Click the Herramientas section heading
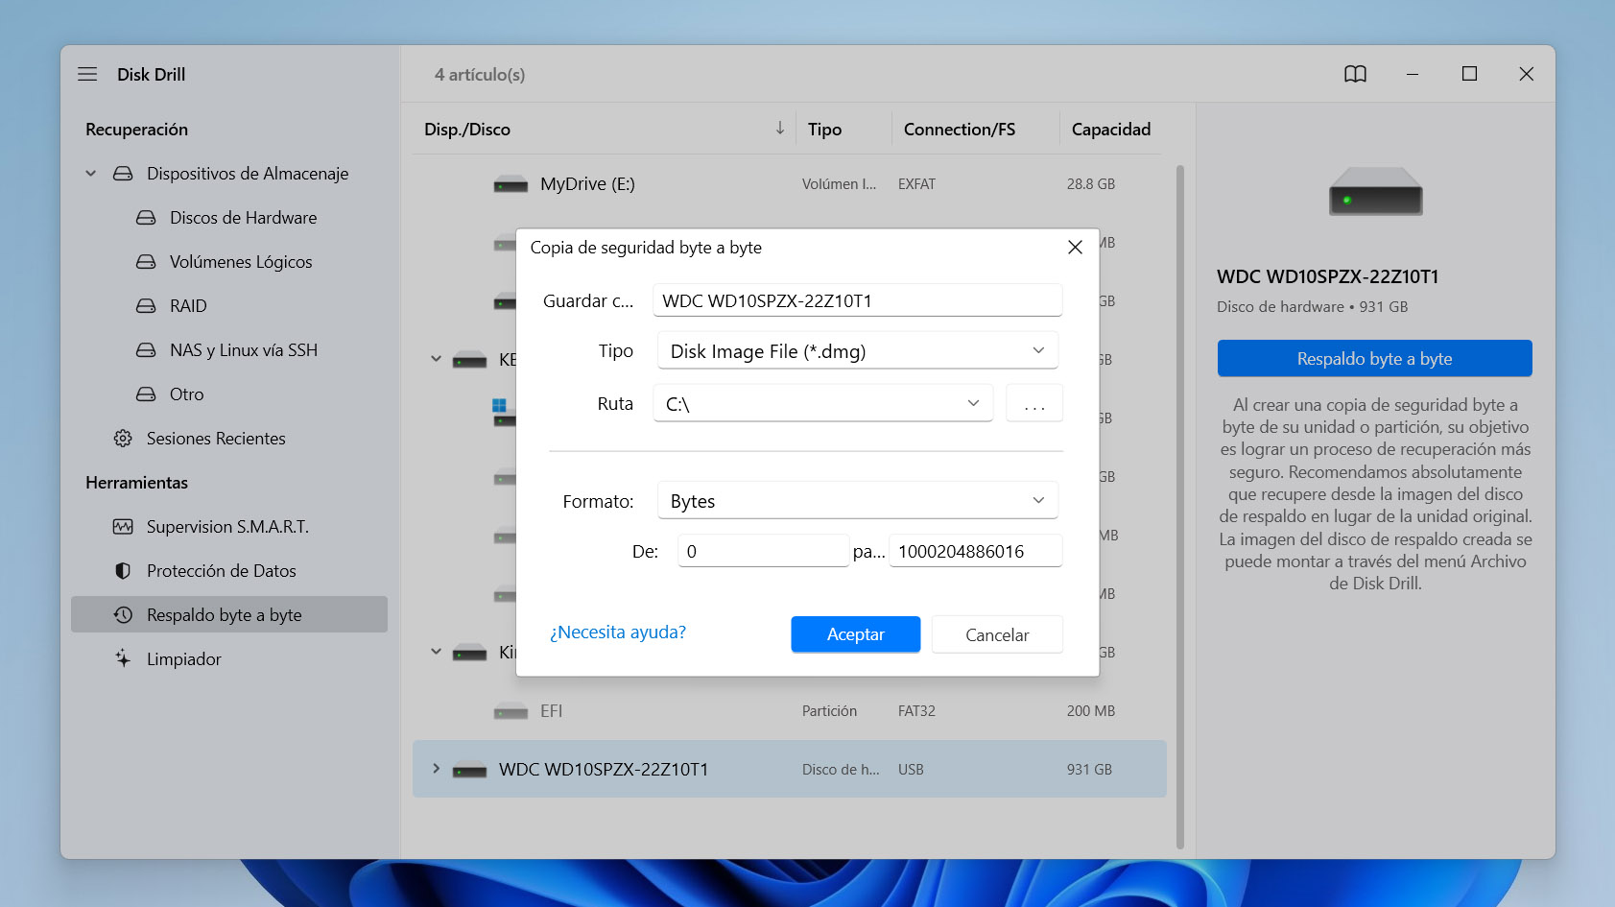The width and height of the screenshot is (1615, 907). coord(136,483)
